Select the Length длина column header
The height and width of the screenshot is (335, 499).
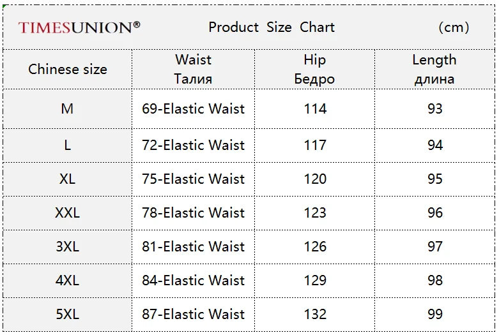point(434,69)
